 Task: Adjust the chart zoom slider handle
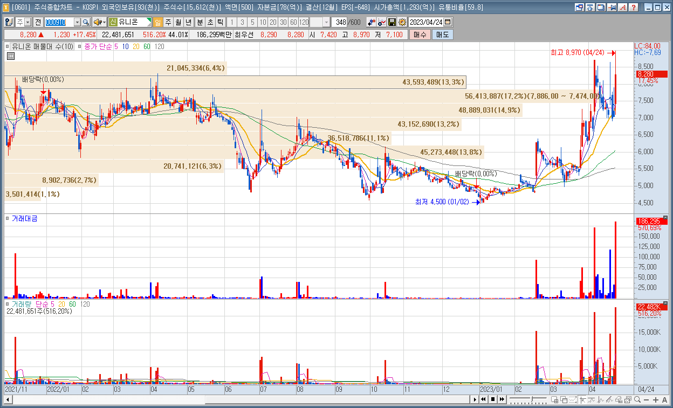point(532,399)
